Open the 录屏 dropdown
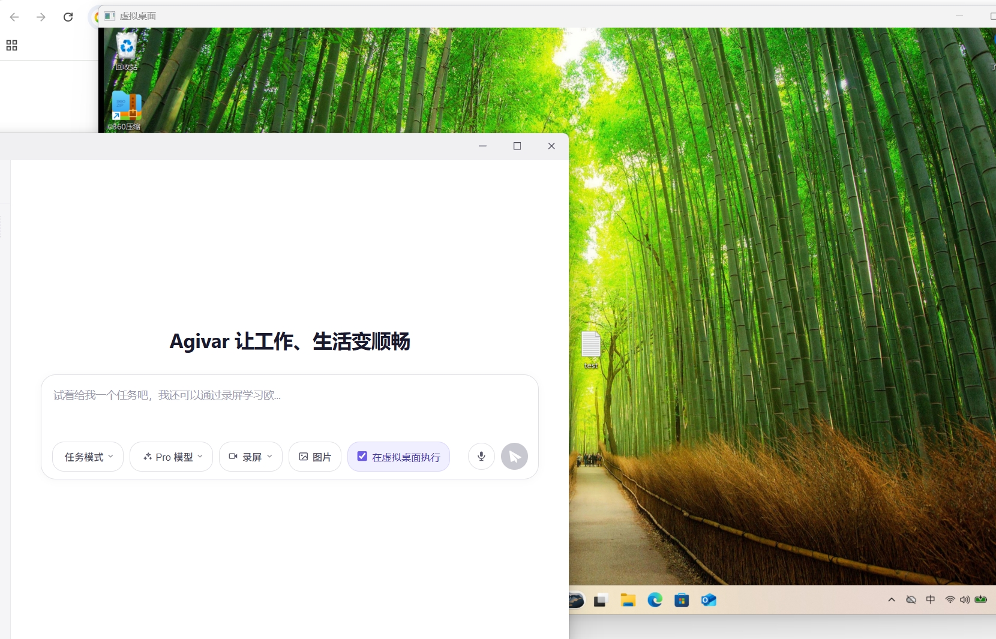 click(x=251, y=457)
